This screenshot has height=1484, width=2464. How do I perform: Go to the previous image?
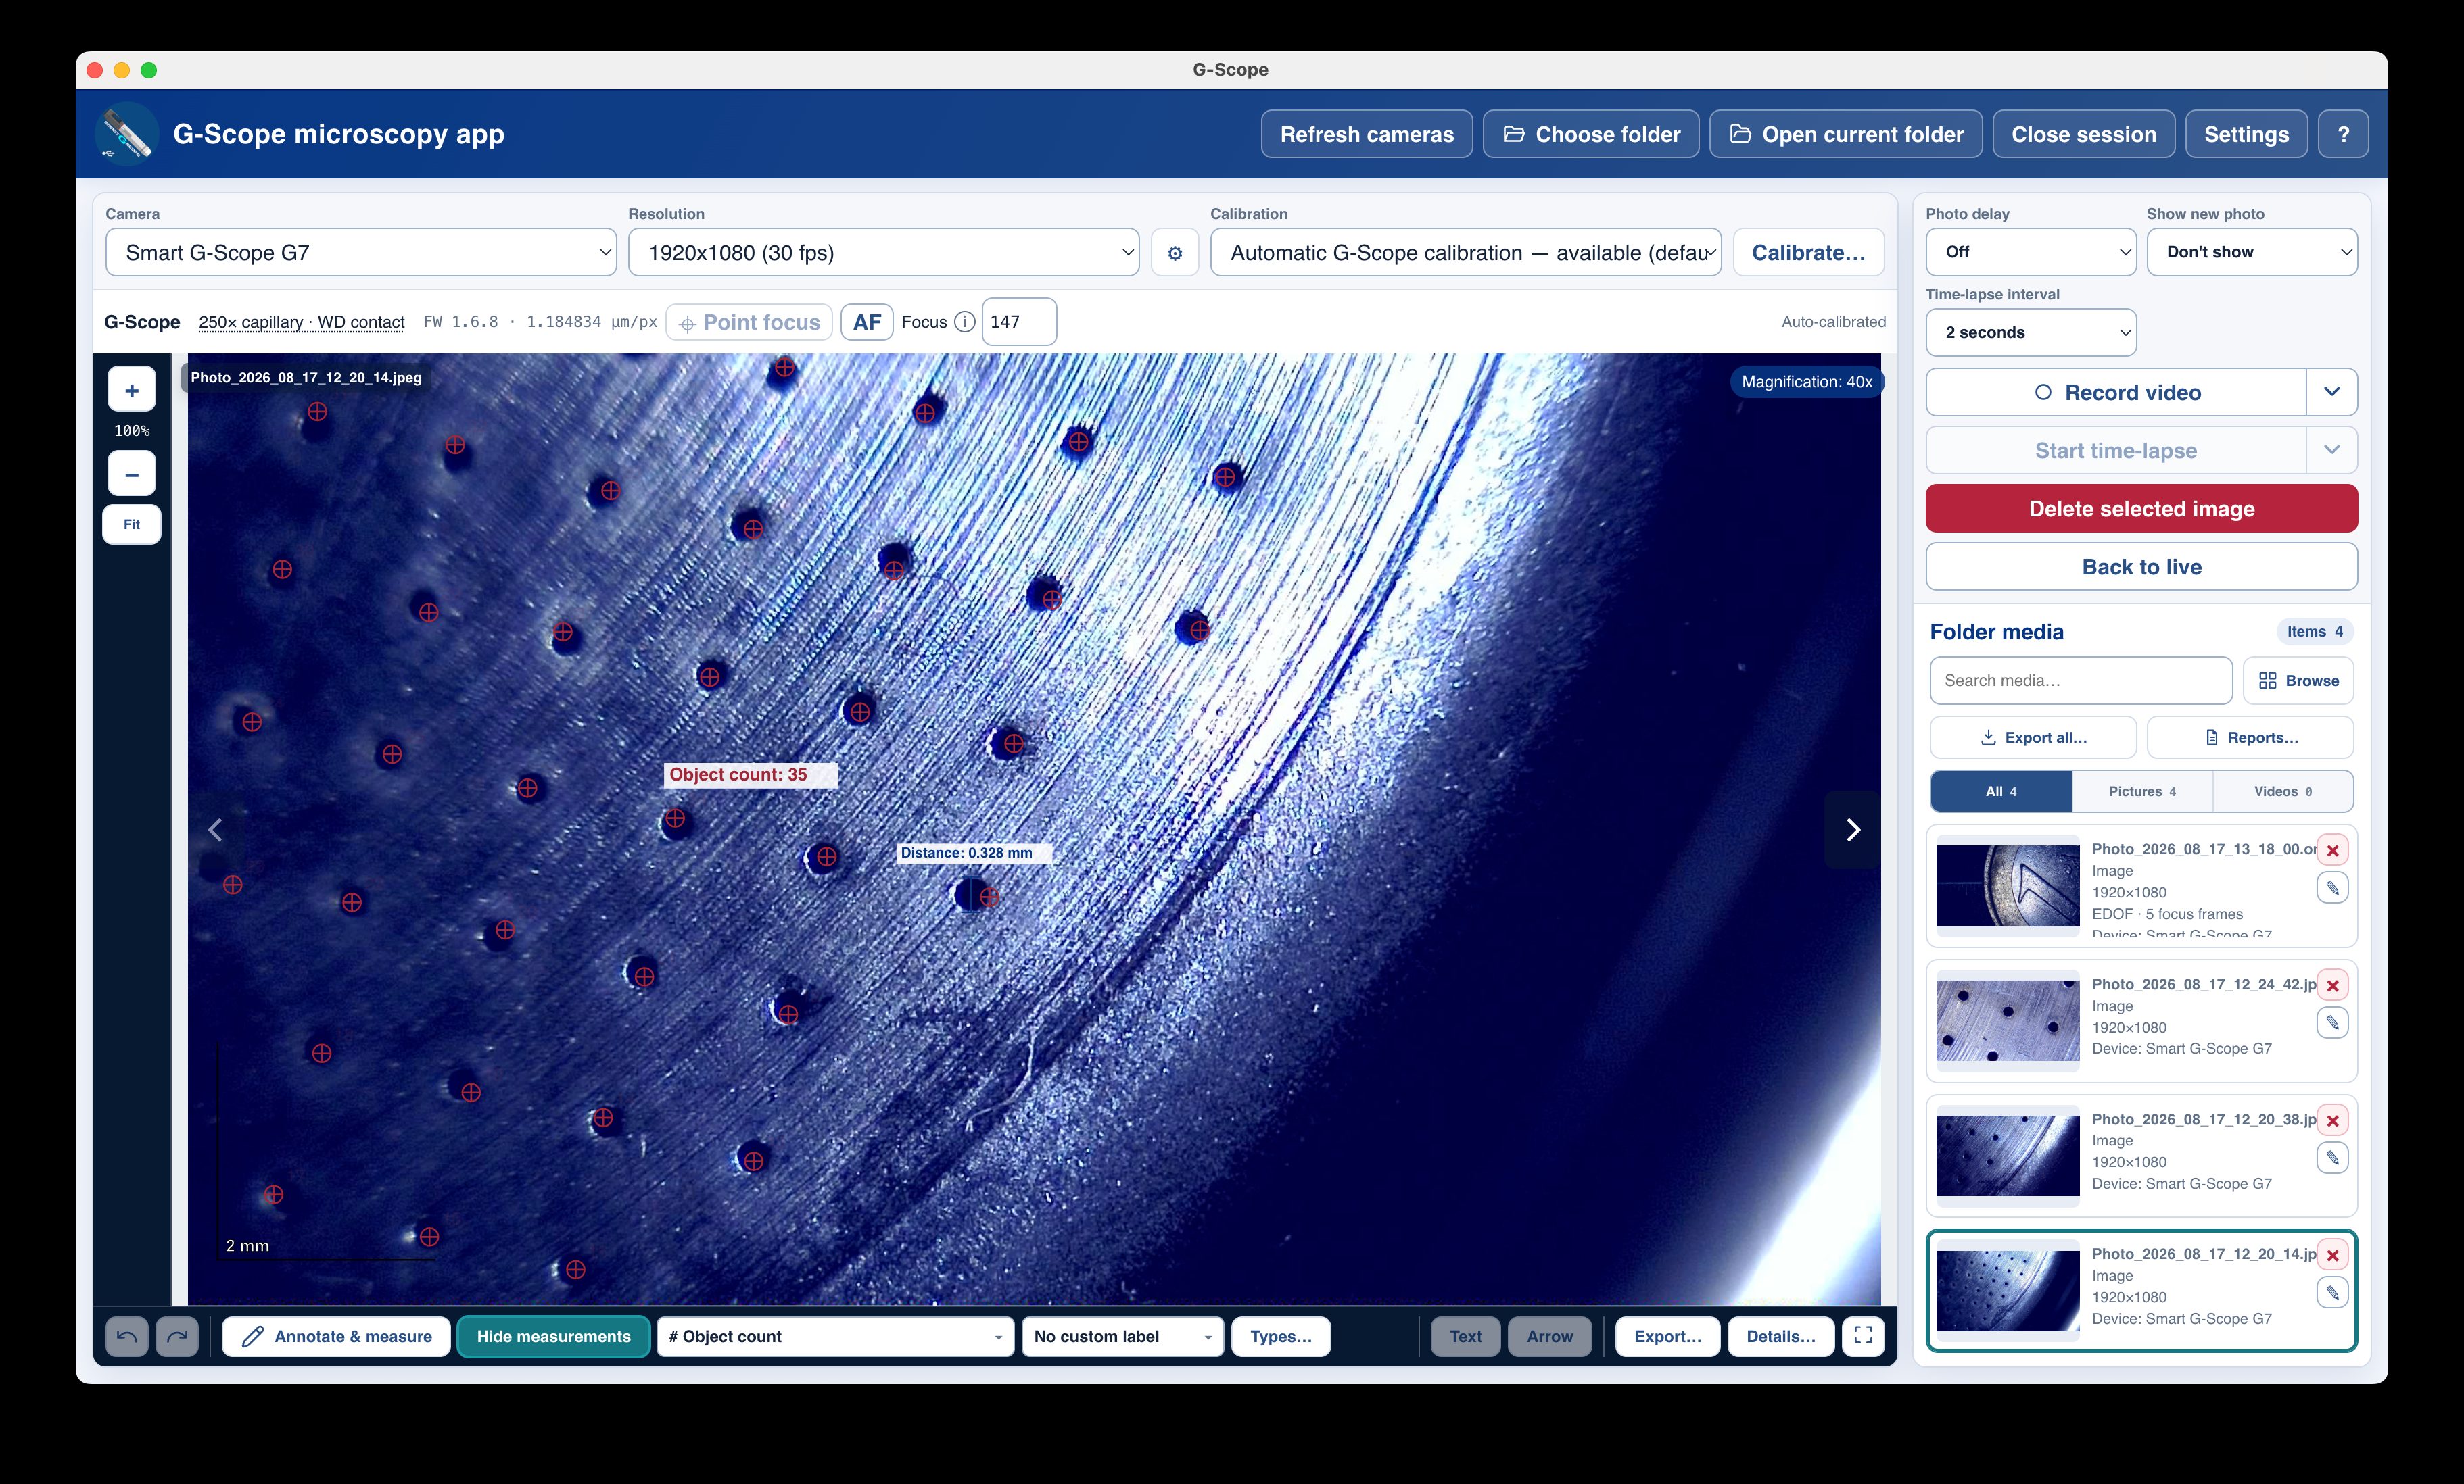pyautogui.click(x=215, y=829)
